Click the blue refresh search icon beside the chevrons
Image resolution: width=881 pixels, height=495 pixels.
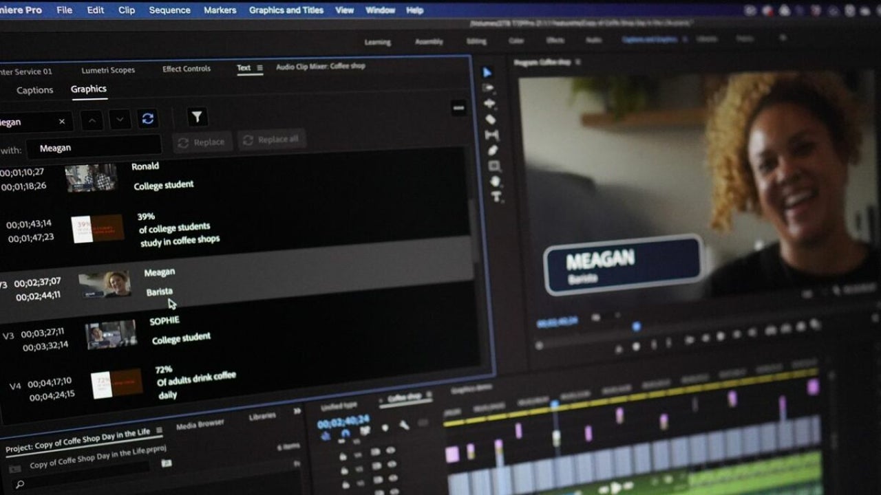coord(147,118)
